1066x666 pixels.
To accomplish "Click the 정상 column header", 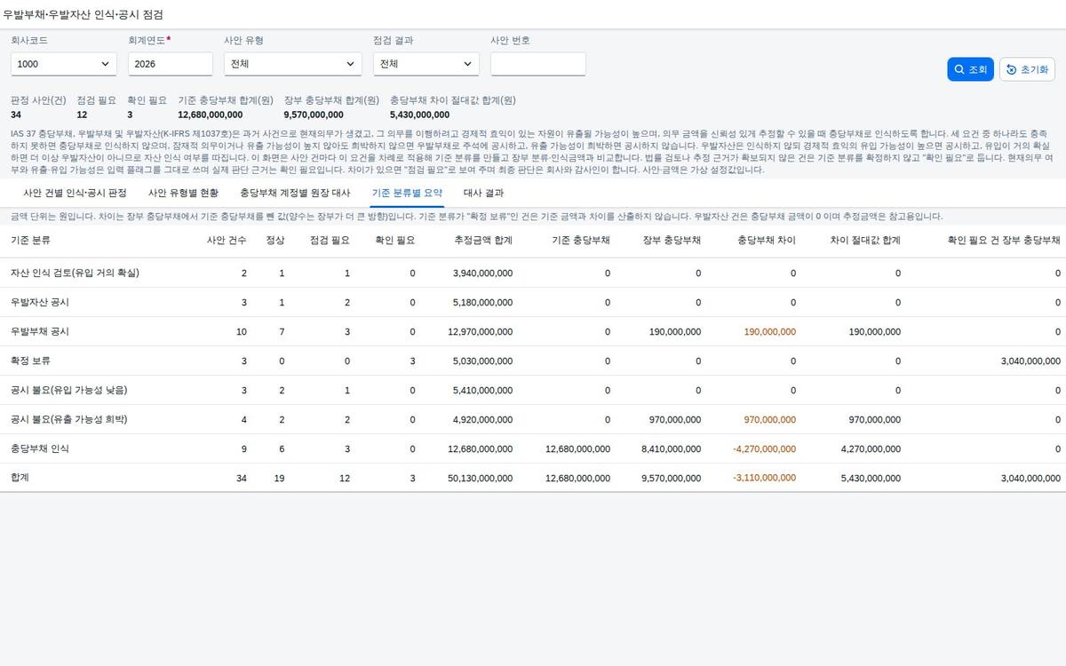I will (x=275, y=240).
